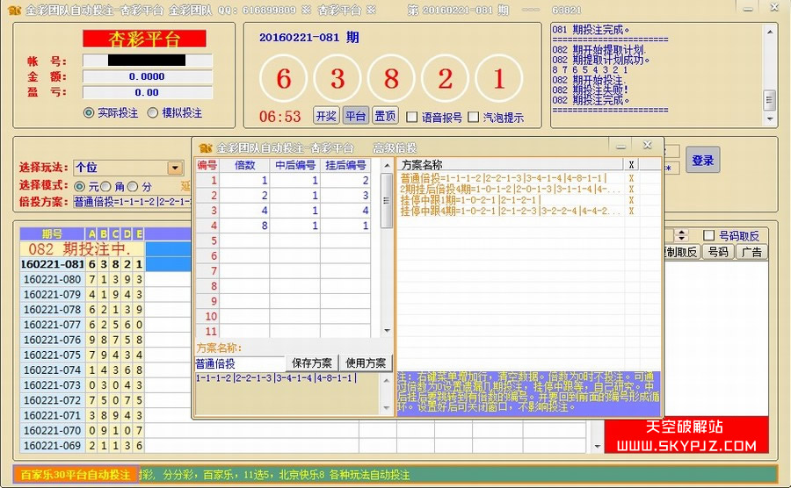Viewport: 791px width, 488px height.
Task: Select the 普通倍投=1-1-1-2 scheme row
Action: (511, 178)
